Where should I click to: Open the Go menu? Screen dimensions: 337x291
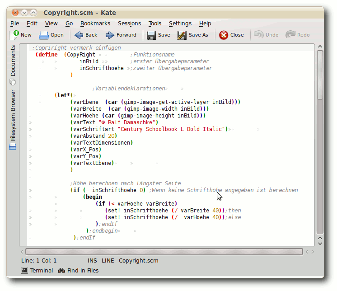[69, 23]
